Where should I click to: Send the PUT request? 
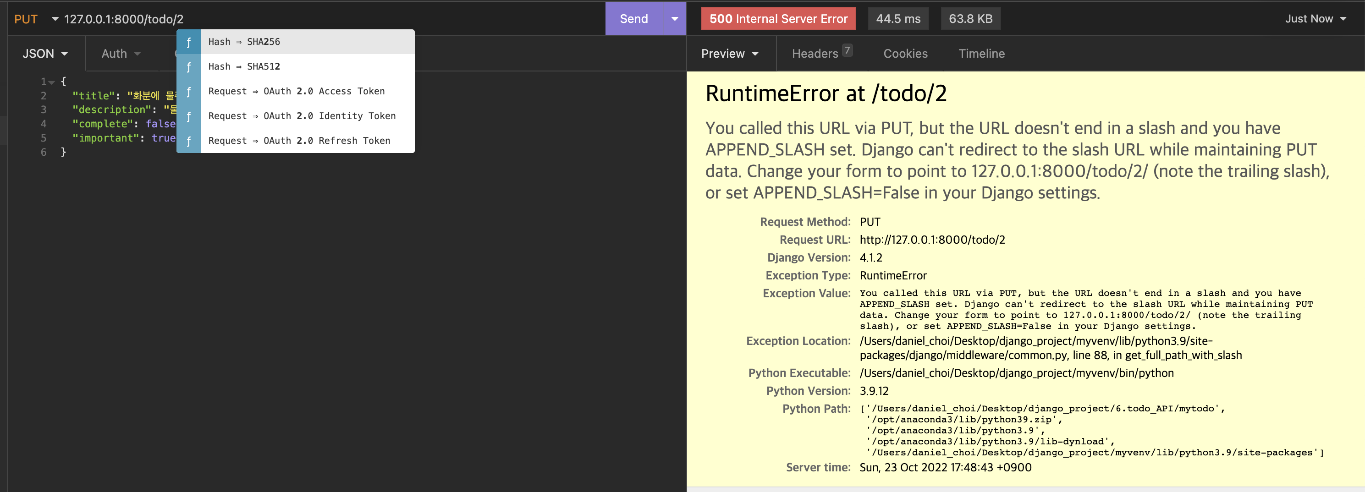pos(634,18)
